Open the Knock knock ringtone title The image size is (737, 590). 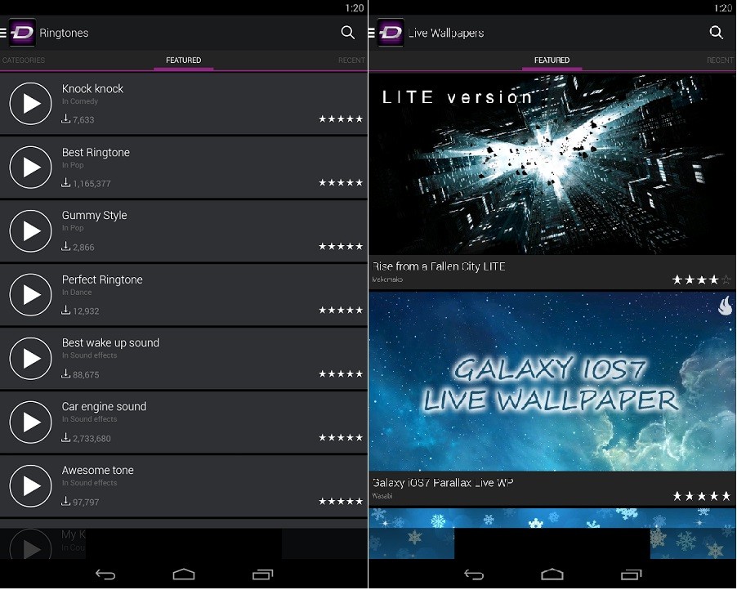[x=92, y=89]
